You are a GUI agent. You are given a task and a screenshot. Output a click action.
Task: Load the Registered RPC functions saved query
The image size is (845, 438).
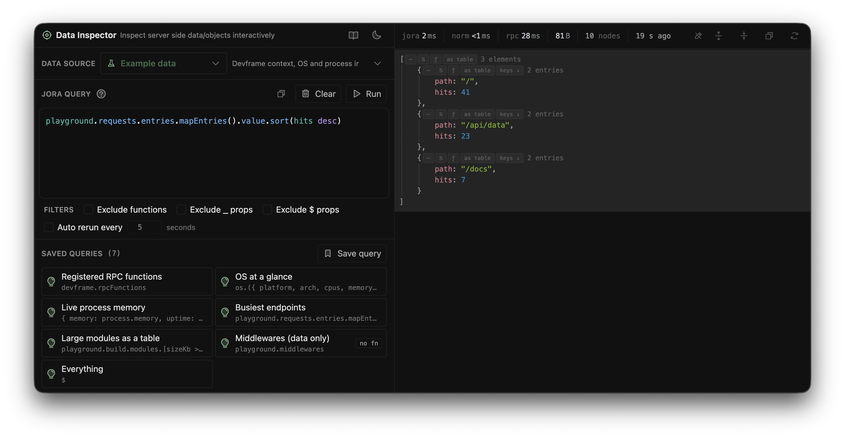point(127,282)
